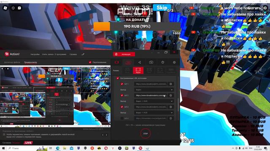
Task: Click the round STOP streaming button
Action: [x=146, y=133]
